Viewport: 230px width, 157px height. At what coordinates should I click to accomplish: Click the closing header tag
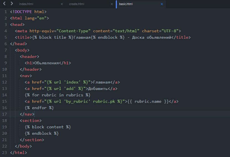31,69
